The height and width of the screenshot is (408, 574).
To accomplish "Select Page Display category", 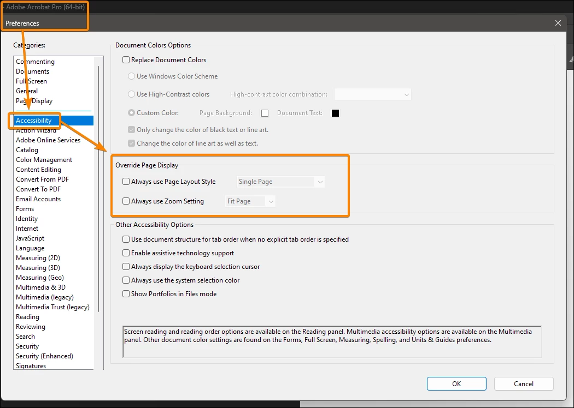I will (34, 101).
